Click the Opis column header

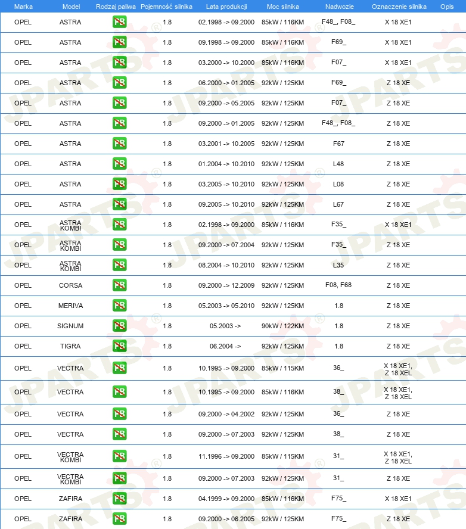(447, 7)
